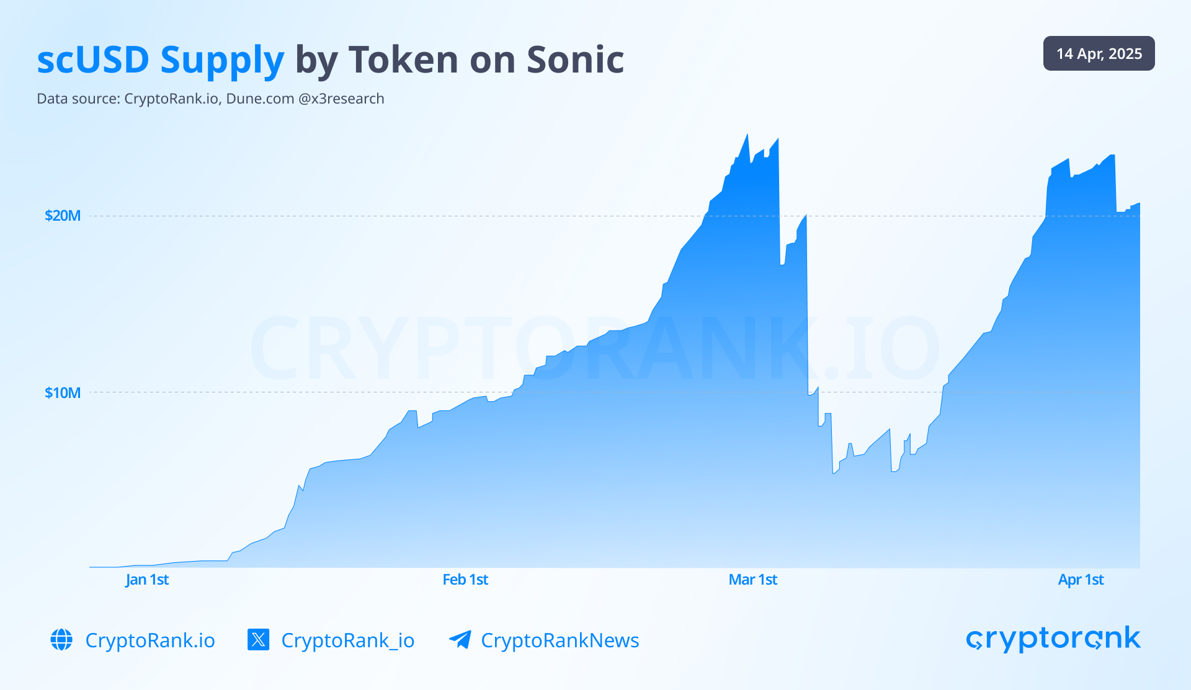Click the Telegram paper plane icon

[x=460, y=640]
